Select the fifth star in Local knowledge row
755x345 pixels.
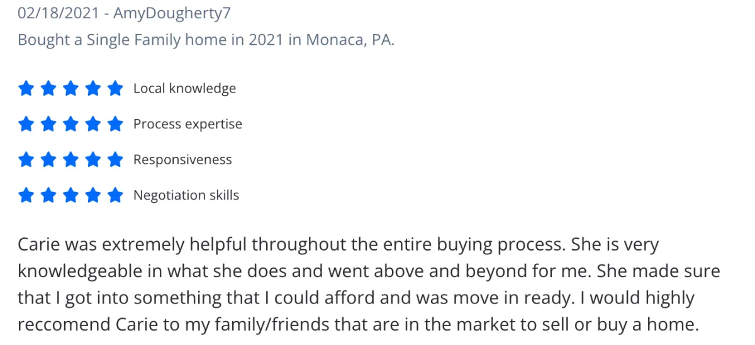(115, 89)
